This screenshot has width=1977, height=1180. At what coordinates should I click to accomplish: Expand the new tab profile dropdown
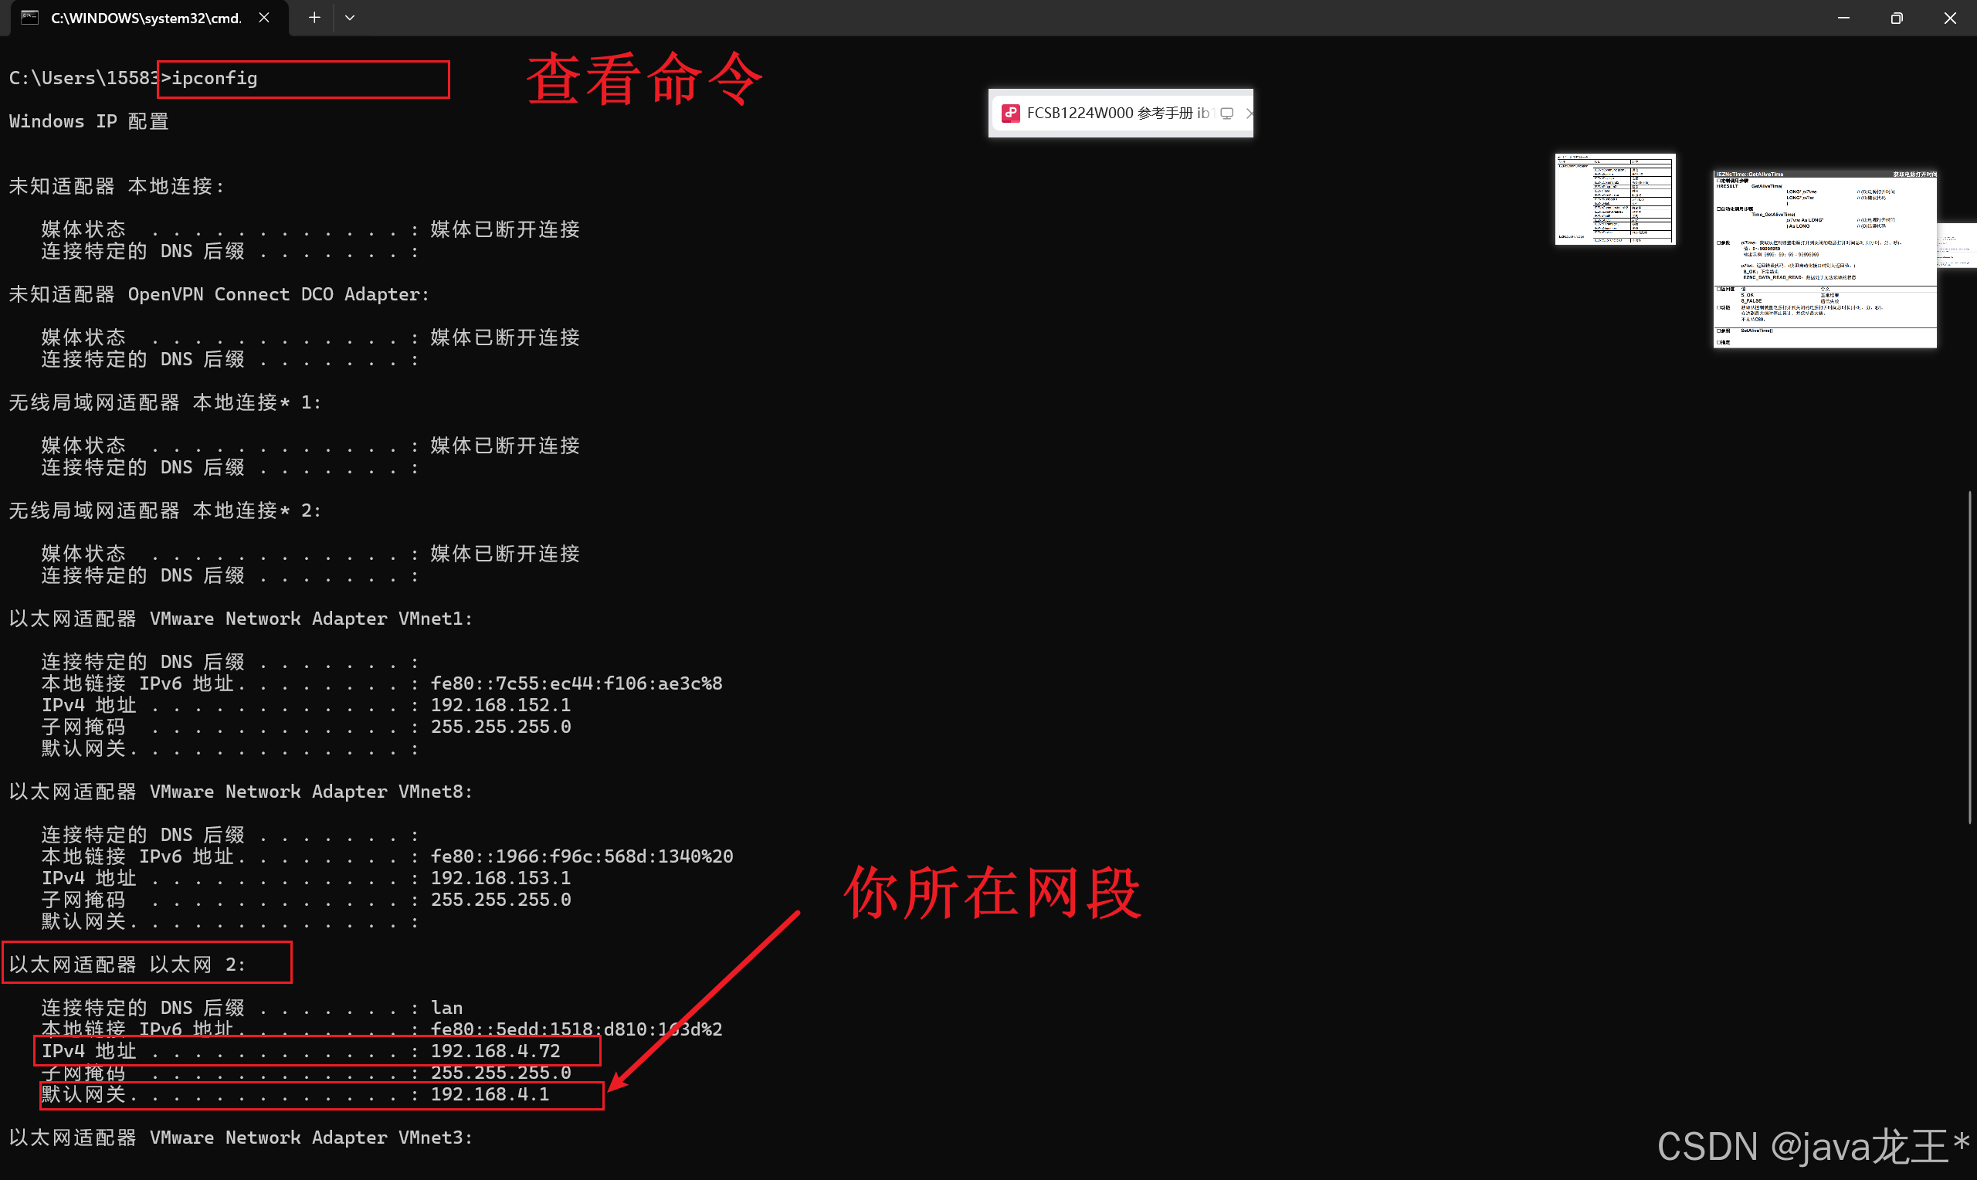click(x=350, y=18)
